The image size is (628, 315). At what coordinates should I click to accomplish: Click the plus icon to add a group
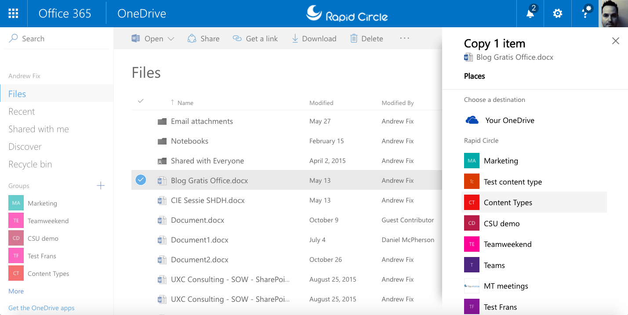pos(101,185)
